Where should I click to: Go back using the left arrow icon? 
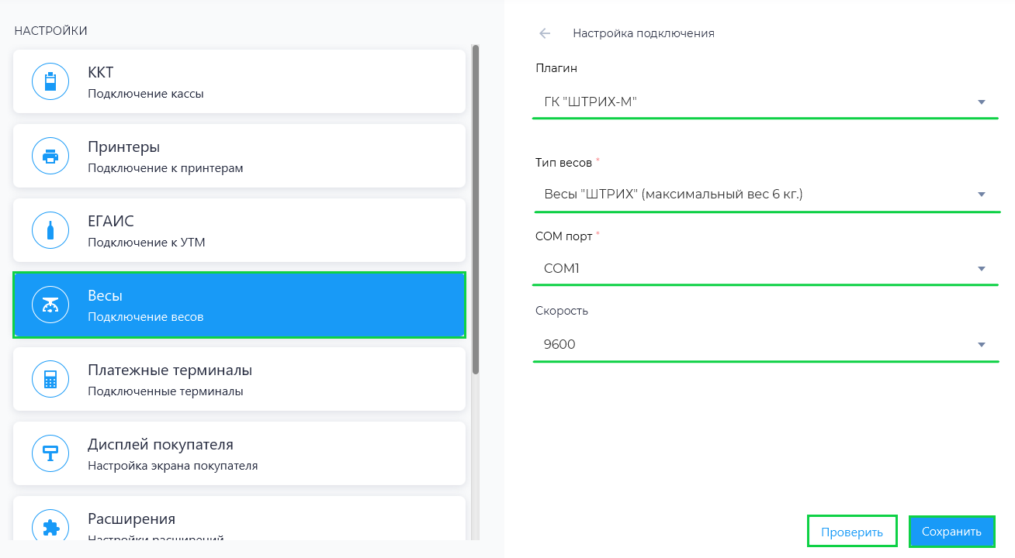point(545,33)
